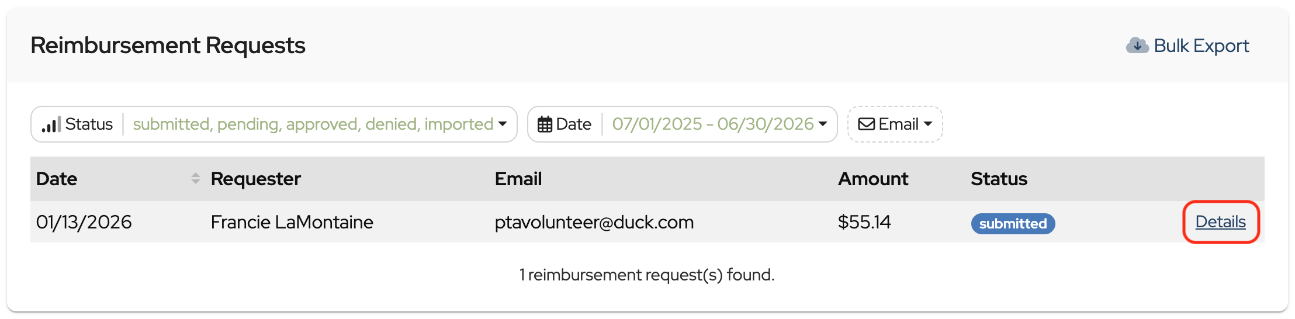The width and height of the screenshot is (1295, 319).
Task: Expand the Date range dropdown caret
Action: (x=823, y=124)
